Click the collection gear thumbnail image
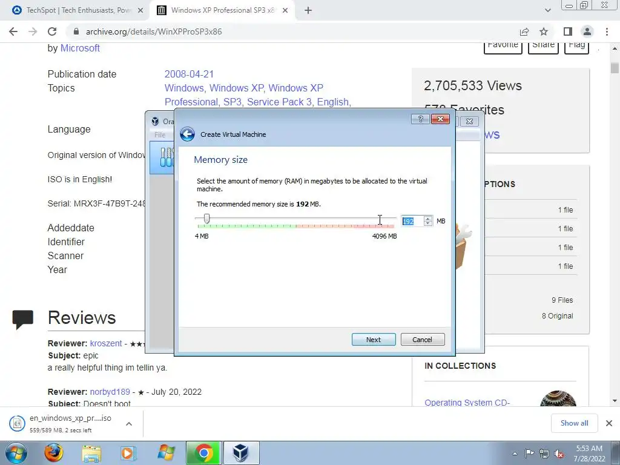The height and width of the screenshot is (465, 620). [558, 398]
